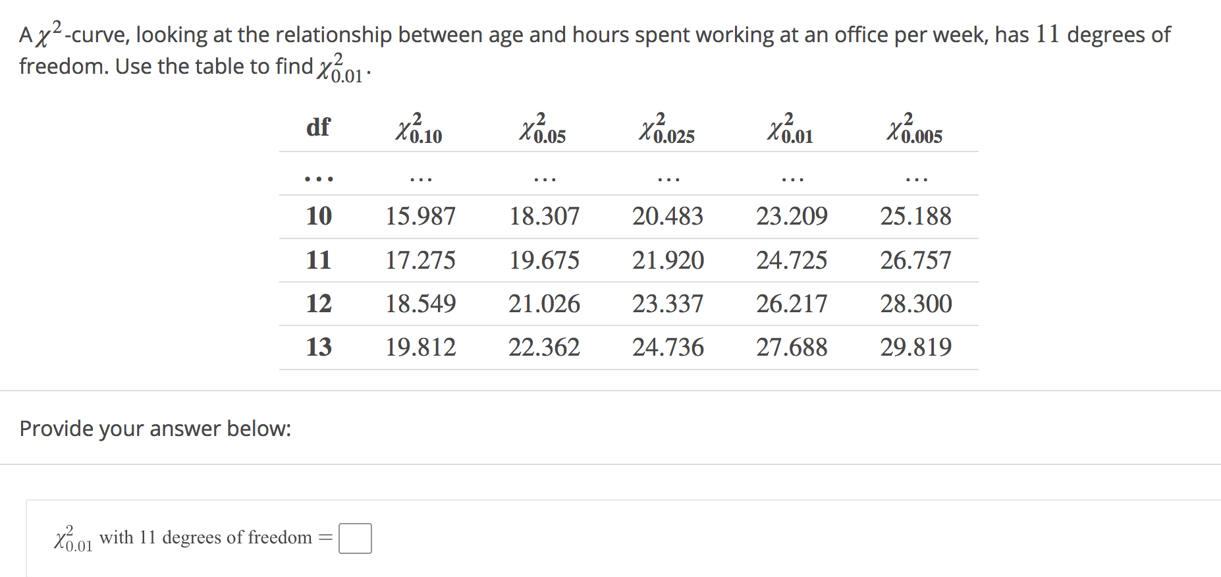This screenshot has width=1221, height=577.
Task: Click the row labeled df 10
Action: tap(318, 217)
